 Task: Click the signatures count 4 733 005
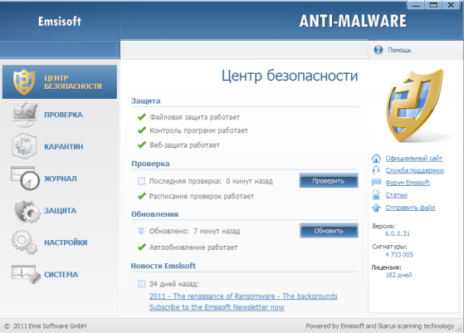pyautogui.click(x=399, y=255)
